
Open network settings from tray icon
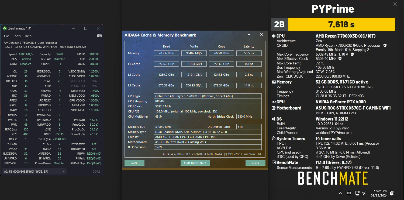point(358,193)
